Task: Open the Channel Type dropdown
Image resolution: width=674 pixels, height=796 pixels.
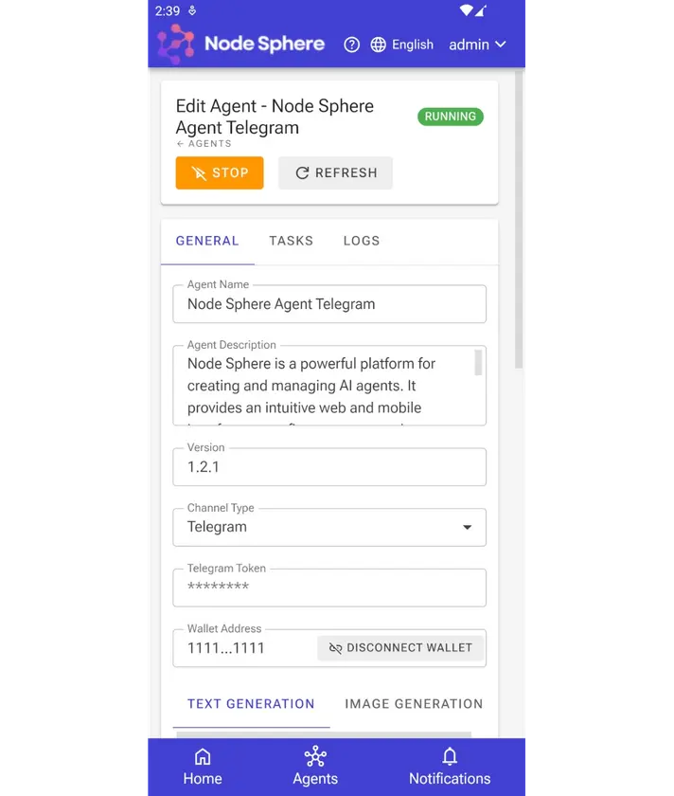Action: (329, 527)
